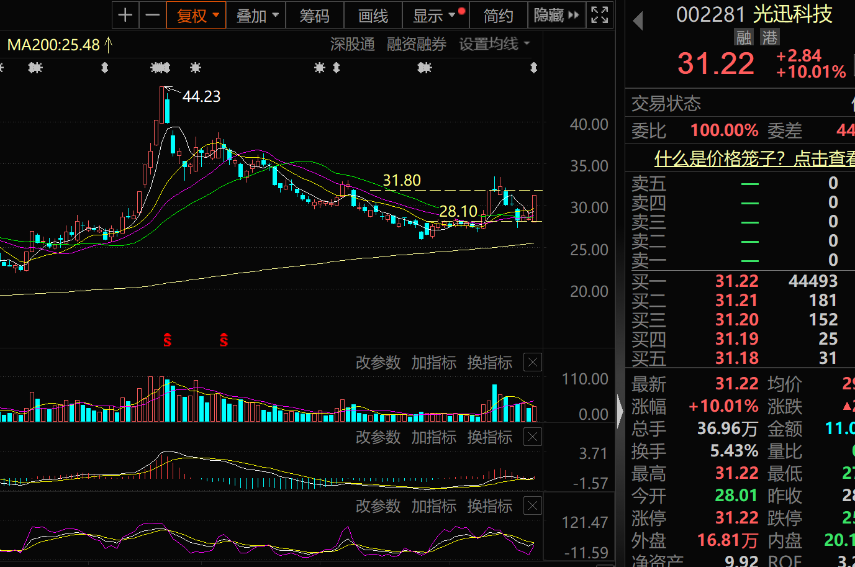The width and height of the screenshot is (855, 567).
Task: Click the 今开 value 28.01
Action: point(737,496)
